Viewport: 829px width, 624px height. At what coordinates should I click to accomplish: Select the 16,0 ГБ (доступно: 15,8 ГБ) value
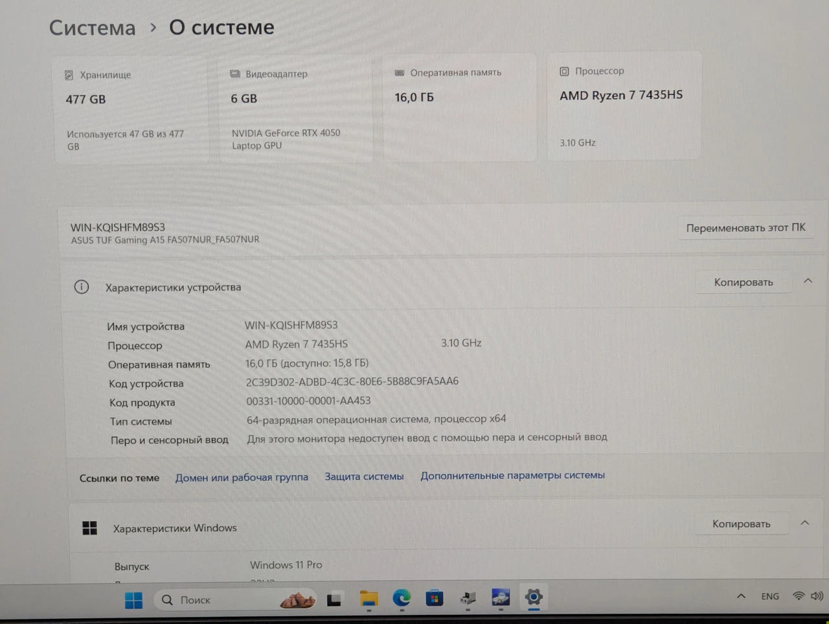tap(307, 363)
